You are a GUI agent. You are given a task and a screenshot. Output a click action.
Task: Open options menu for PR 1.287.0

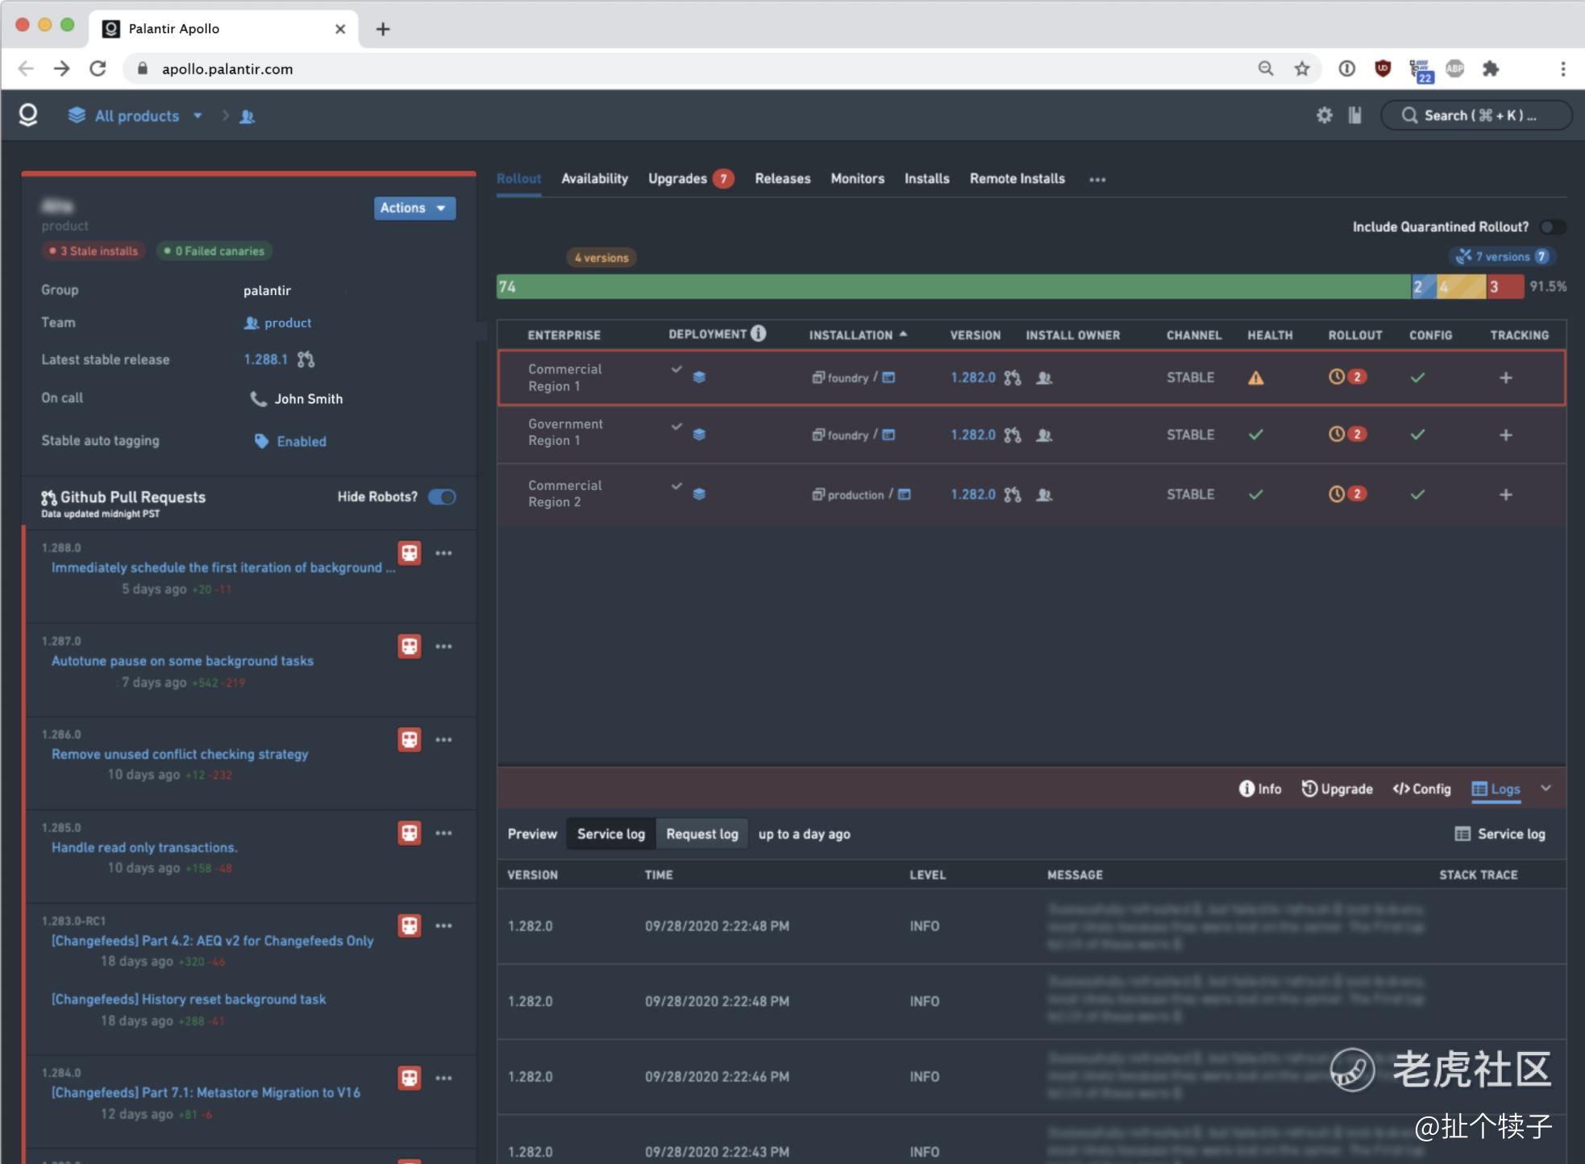coord(443,646)
